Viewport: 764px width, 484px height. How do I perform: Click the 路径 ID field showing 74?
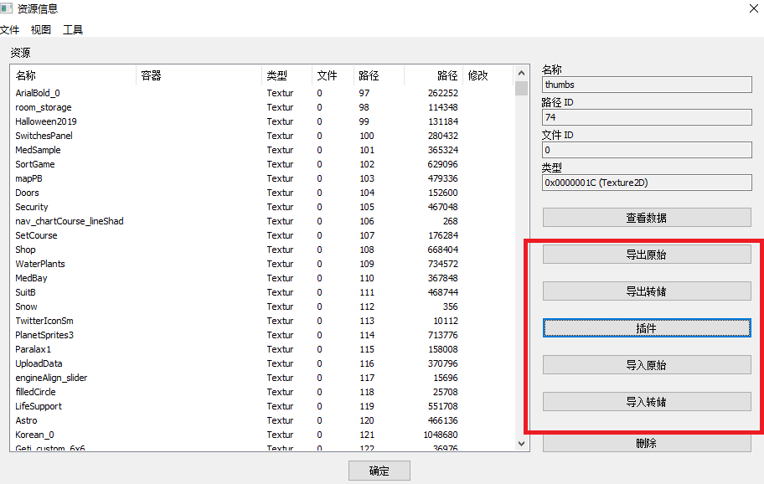click(647, 117)
